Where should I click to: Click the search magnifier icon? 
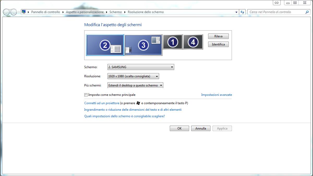click(x=307, y=12)
